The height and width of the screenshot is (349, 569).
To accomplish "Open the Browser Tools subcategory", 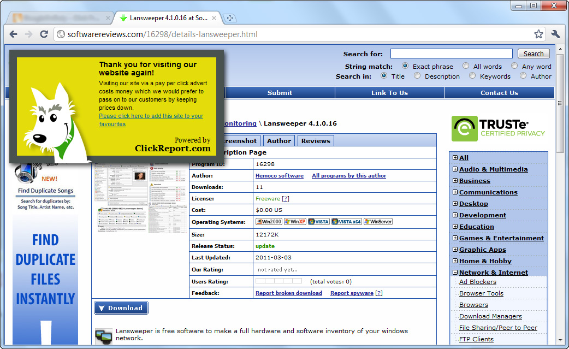I will 481,293.
